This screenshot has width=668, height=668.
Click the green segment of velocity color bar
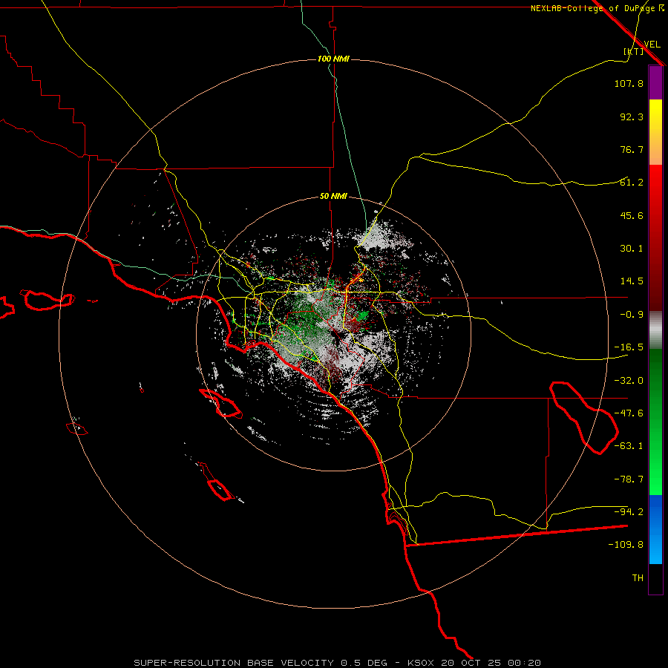[655, 422]
